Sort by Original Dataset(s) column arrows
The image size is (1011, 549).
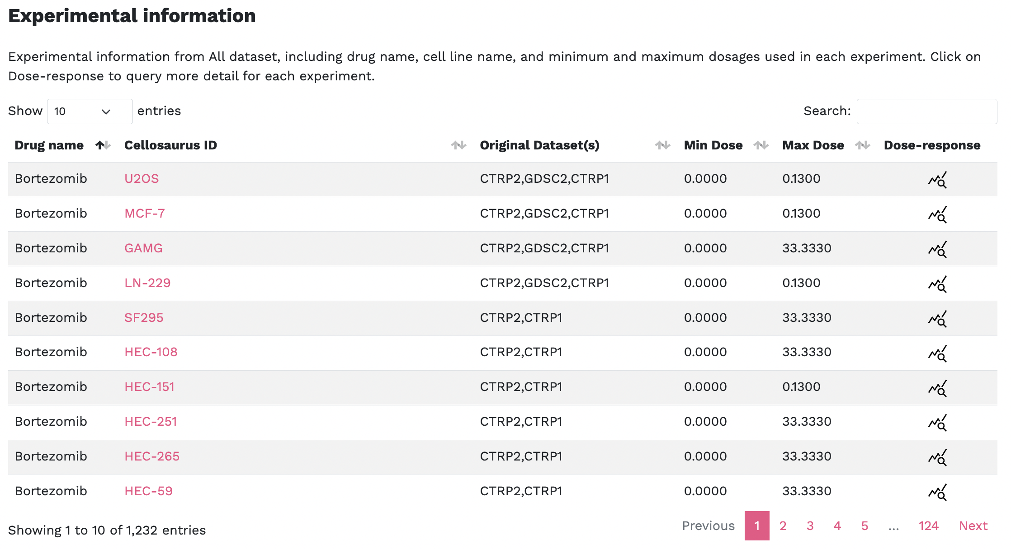click(x=662, y=145)
